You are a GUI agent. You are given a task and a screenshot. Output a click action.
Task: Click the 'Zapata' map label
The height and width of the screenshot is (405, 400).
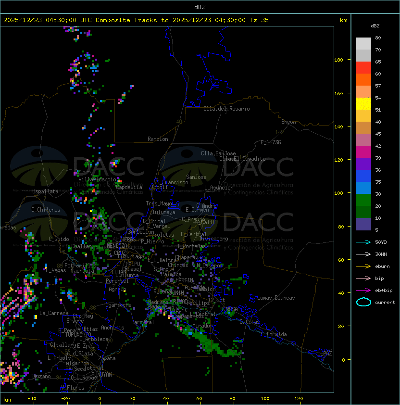click(107, 358)
